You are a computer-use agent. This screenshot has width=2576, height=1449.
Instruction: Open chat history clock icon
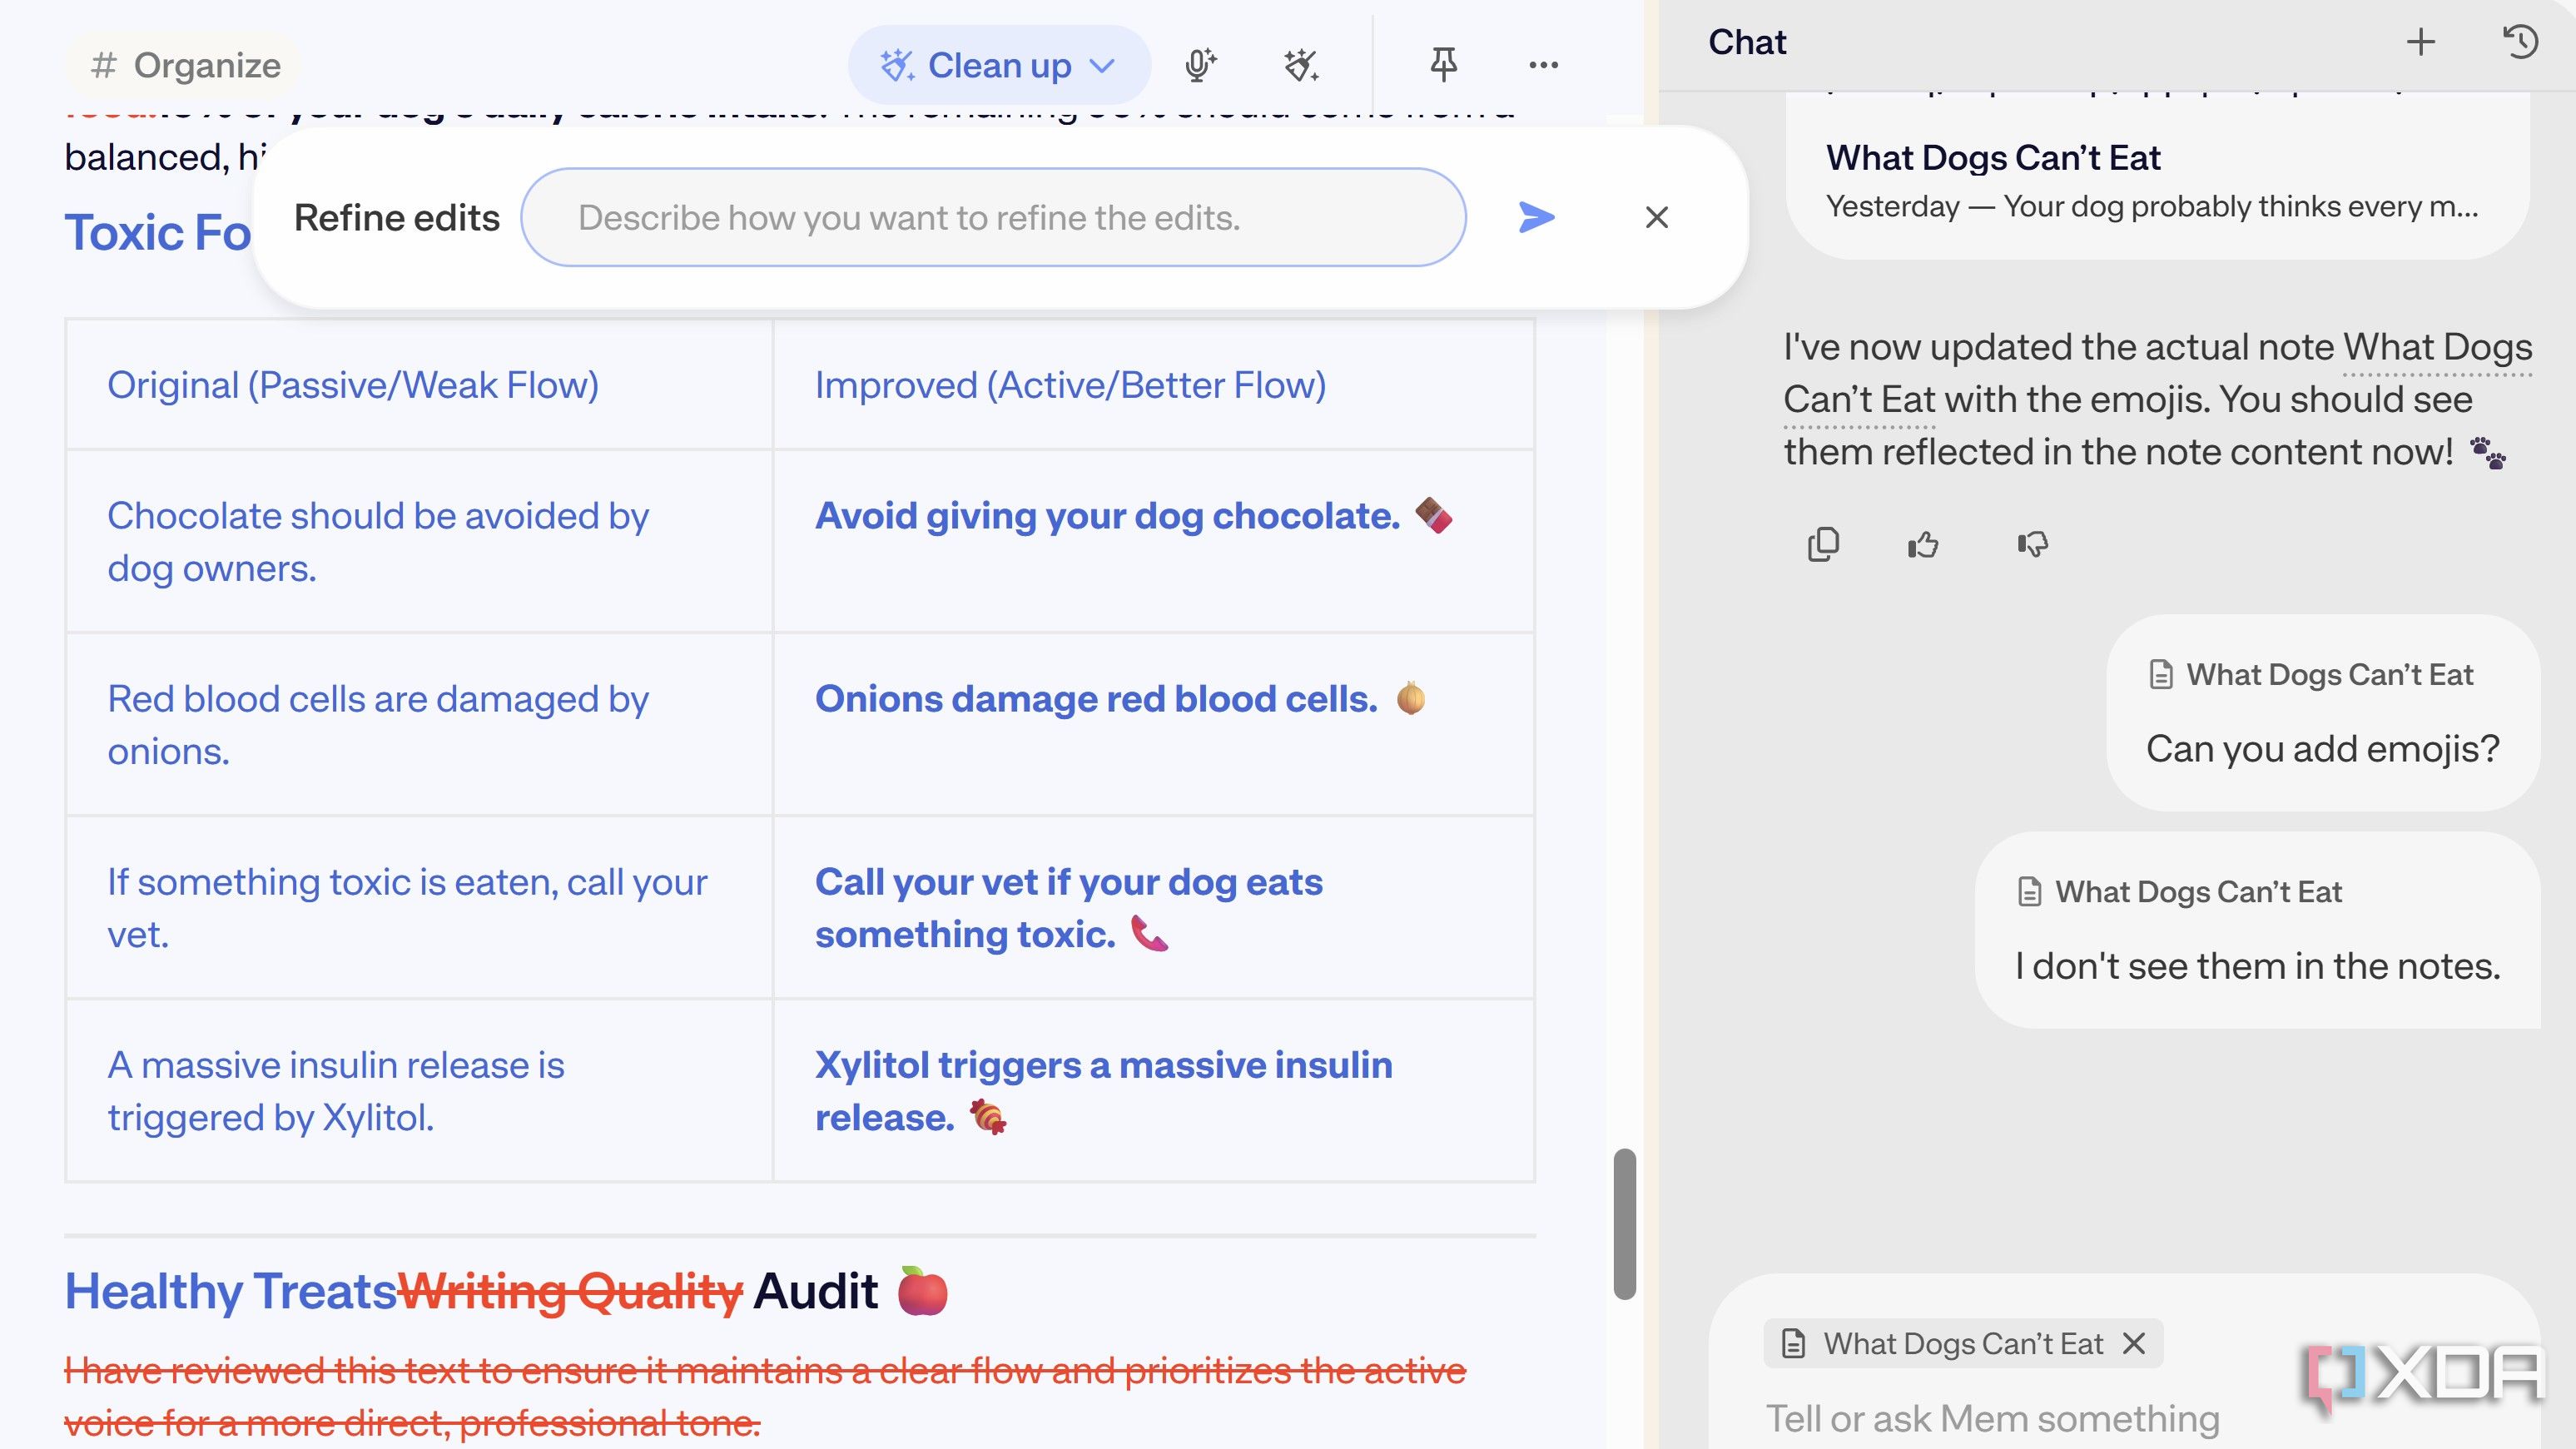[x=2520, y=42]
